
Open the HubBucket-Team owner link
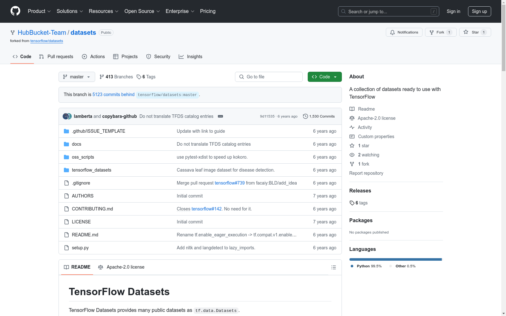click(42, 33)
